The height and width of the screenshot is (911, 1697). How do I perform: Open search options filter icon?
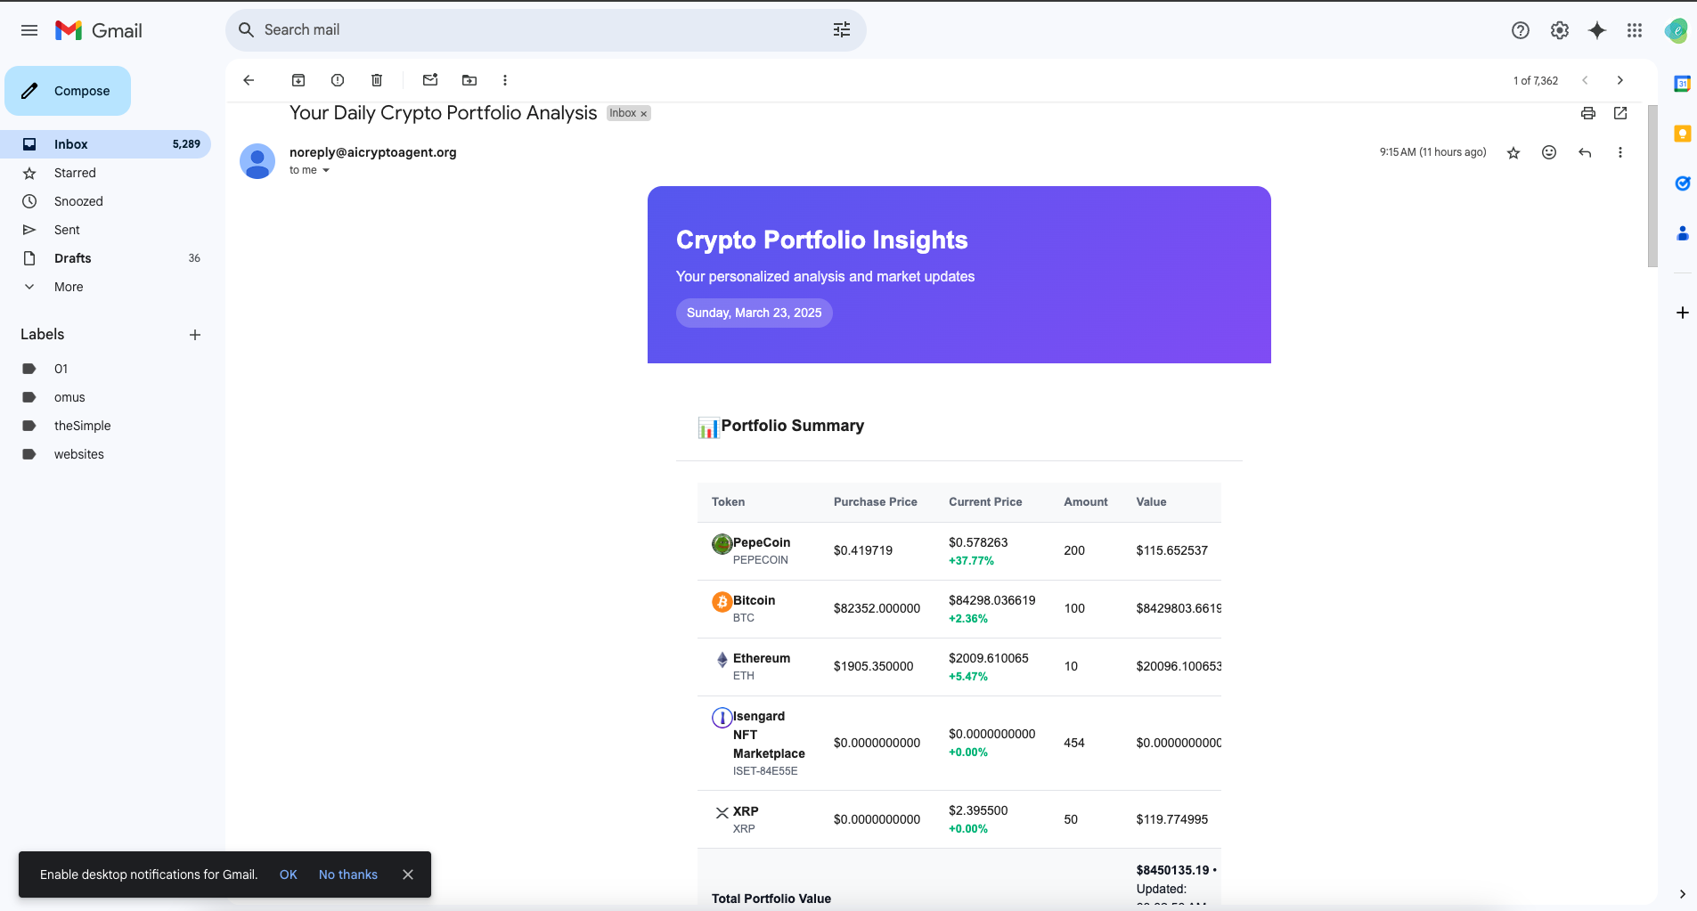pos(842,30)
